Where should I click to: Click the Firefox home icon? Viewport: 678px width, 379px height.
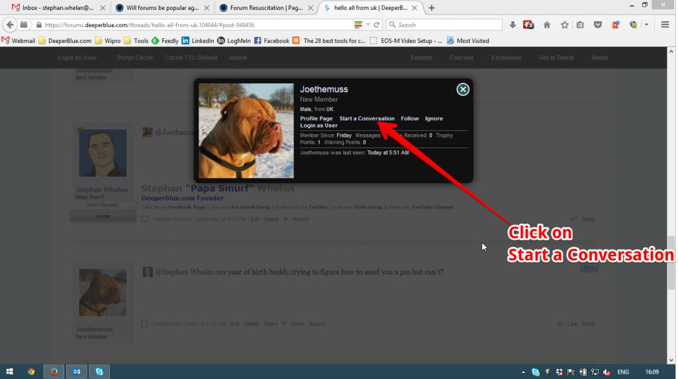point(547,25)
